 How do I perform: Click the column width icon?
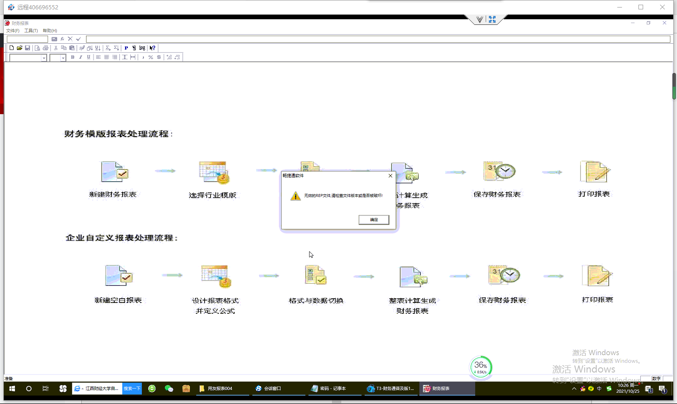click(133, 57)
